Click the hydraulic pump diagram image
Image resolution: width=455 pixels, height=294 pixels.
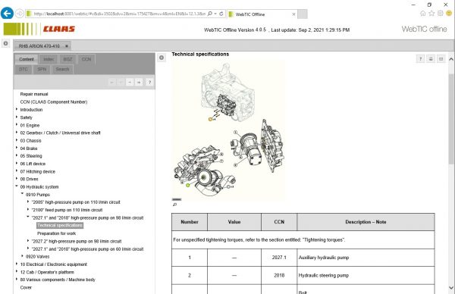(228, 130)
